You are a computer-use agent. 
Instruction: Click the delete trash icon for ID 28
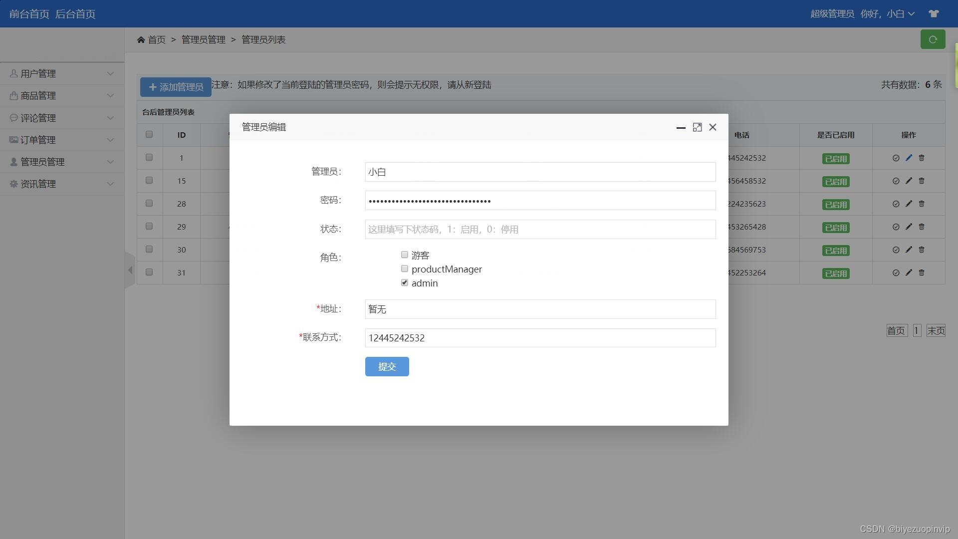tap(922, 204)
